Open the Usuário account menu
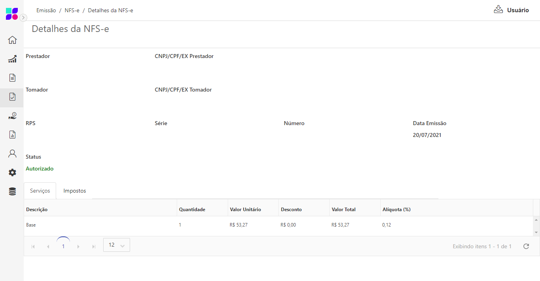Viewport: 540px width, 281px height. click(518, 10)
